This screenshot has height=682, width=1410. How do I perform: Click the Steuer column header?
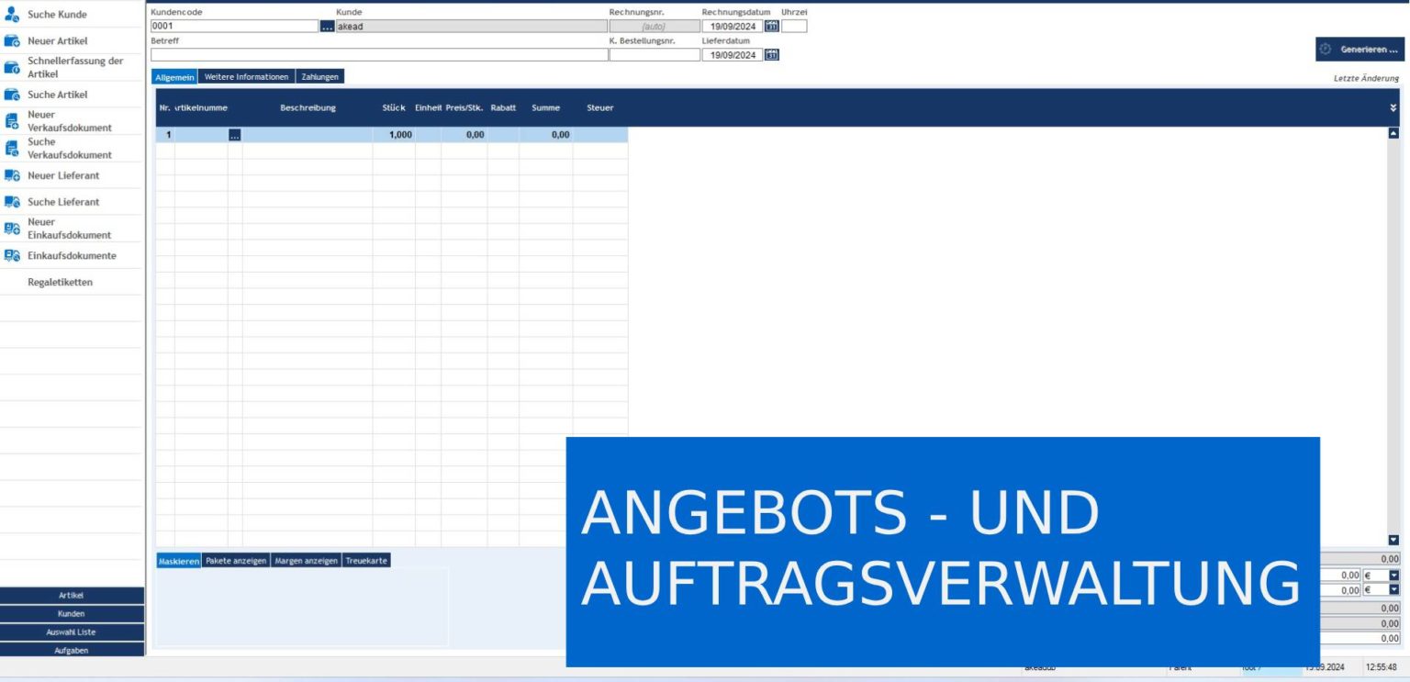(x=600, y=108)
